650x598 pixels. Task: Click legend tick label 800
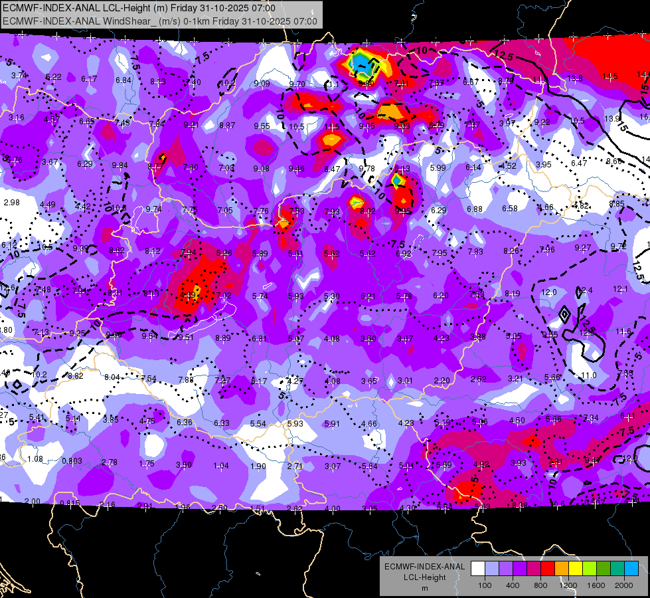(x=540, y=585)
